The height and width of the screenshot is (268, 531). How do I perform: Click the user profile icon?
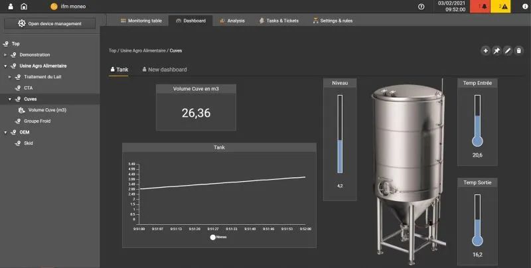tap(10, 6)
